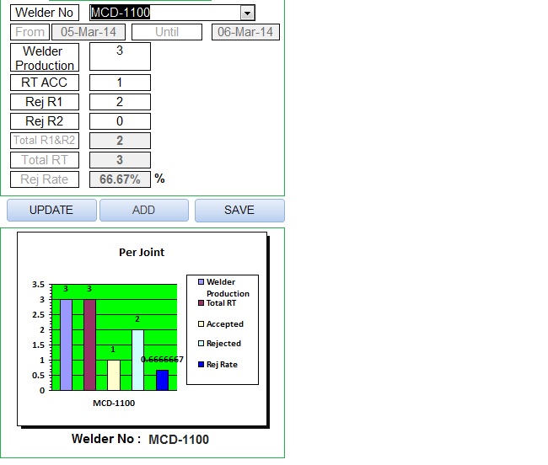
Task: Click the Rejected legend entry text
Action: [223, 344]
